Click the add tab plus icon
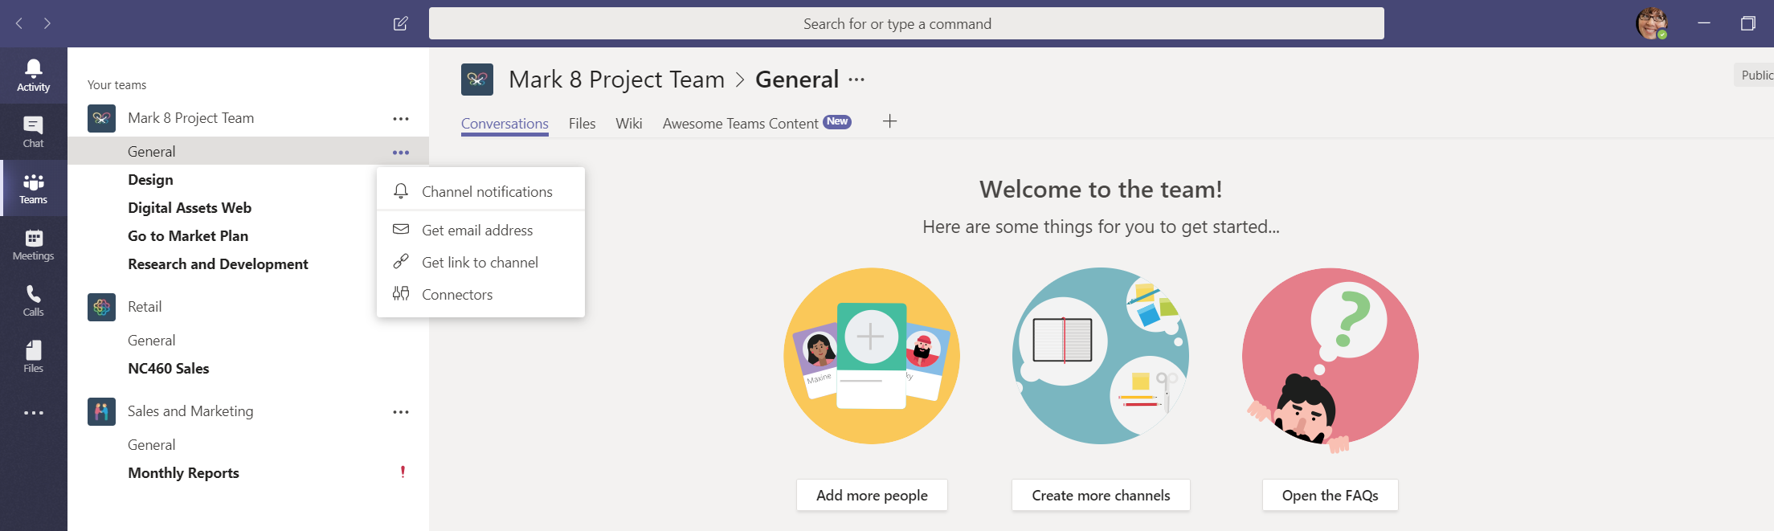 pyautogui.click(x=889, y=122)
